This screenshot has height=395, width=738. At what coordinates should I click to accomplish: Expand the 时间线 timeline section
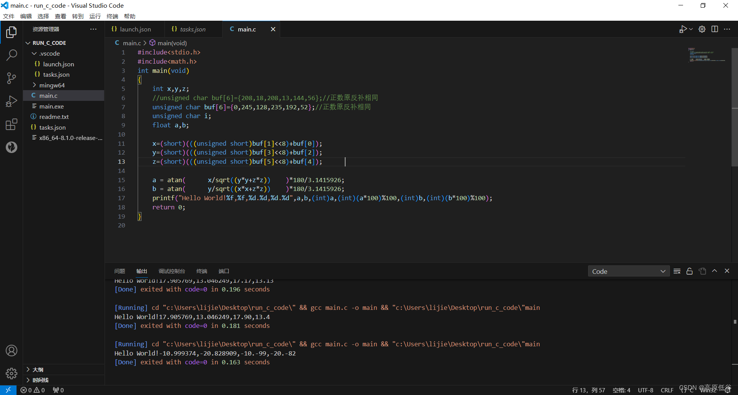click(x=64, y=380)
